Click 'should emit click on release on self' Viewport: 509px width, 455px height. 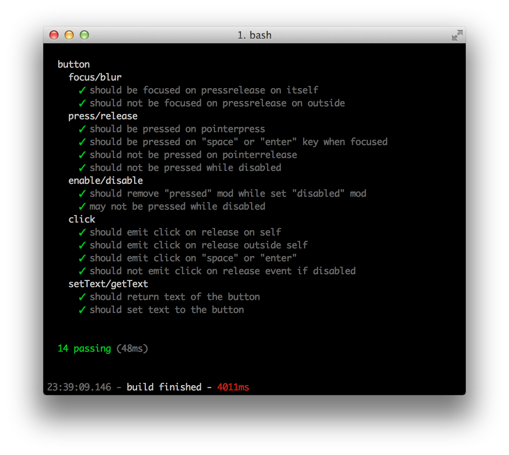pos(185,232)
